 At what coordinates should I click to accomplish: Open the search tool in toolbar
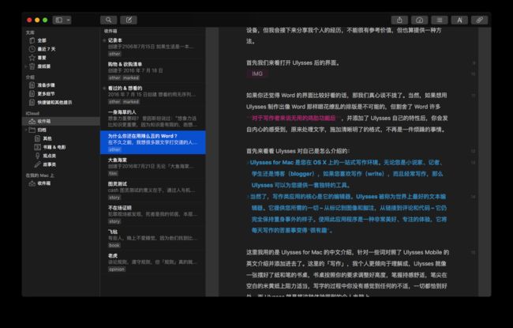[x=108, y=20]
